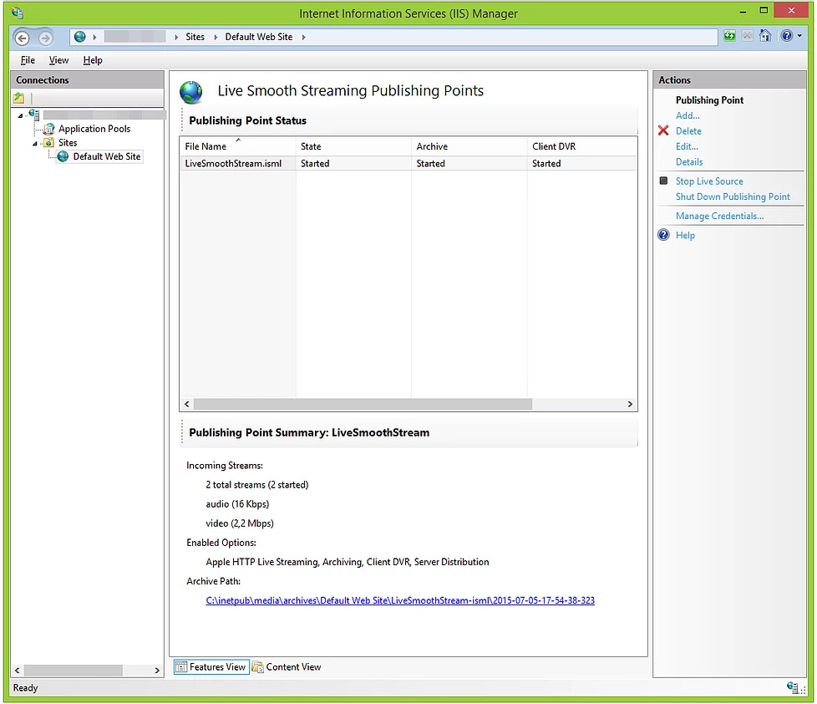
Task: Click Manage Credentials... link
Action: [719, 216]
